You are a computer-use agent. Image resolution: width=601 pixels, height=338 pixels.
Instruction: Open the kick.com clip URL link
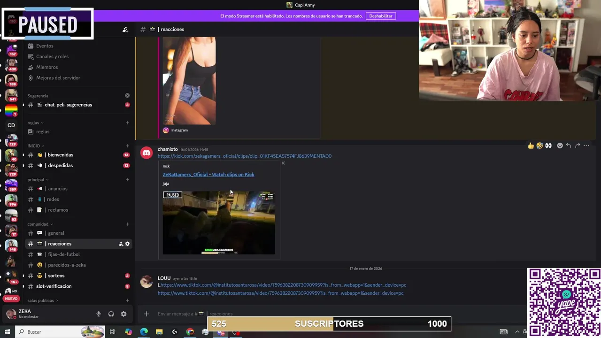(x=245, y=156)
